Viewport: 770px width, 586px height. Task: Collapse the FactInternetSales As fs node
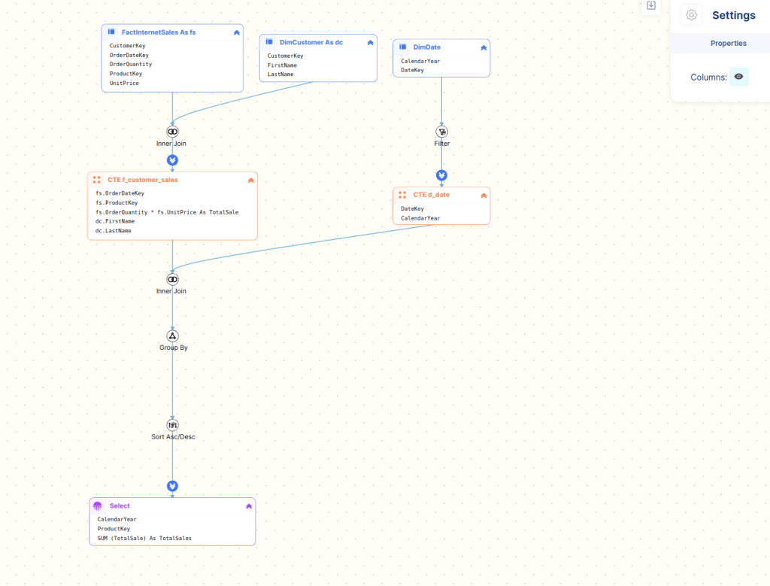coord(237,32)
